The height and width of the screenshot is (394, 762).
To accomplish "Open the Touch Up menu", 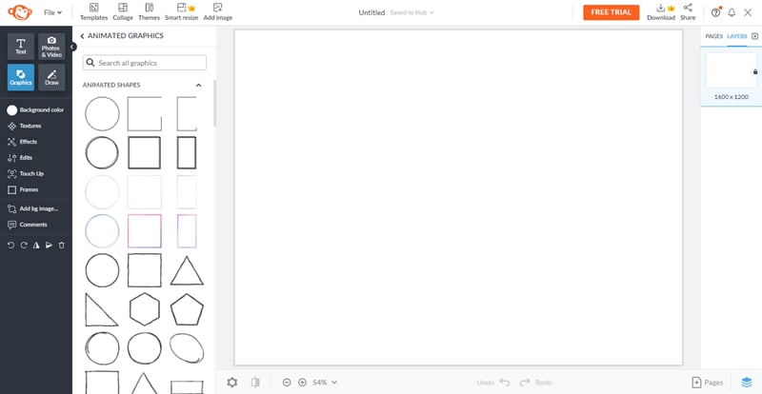I will click(x=26, y=173).
